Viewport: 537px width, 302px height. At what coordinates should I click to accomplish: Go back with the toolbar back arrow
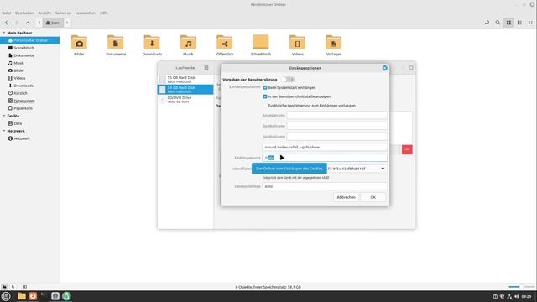[x=6, y=23]
